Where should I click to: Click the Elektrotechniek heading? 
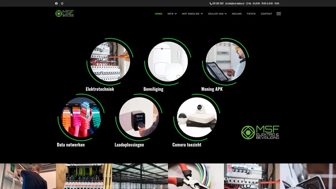[100, 89]
